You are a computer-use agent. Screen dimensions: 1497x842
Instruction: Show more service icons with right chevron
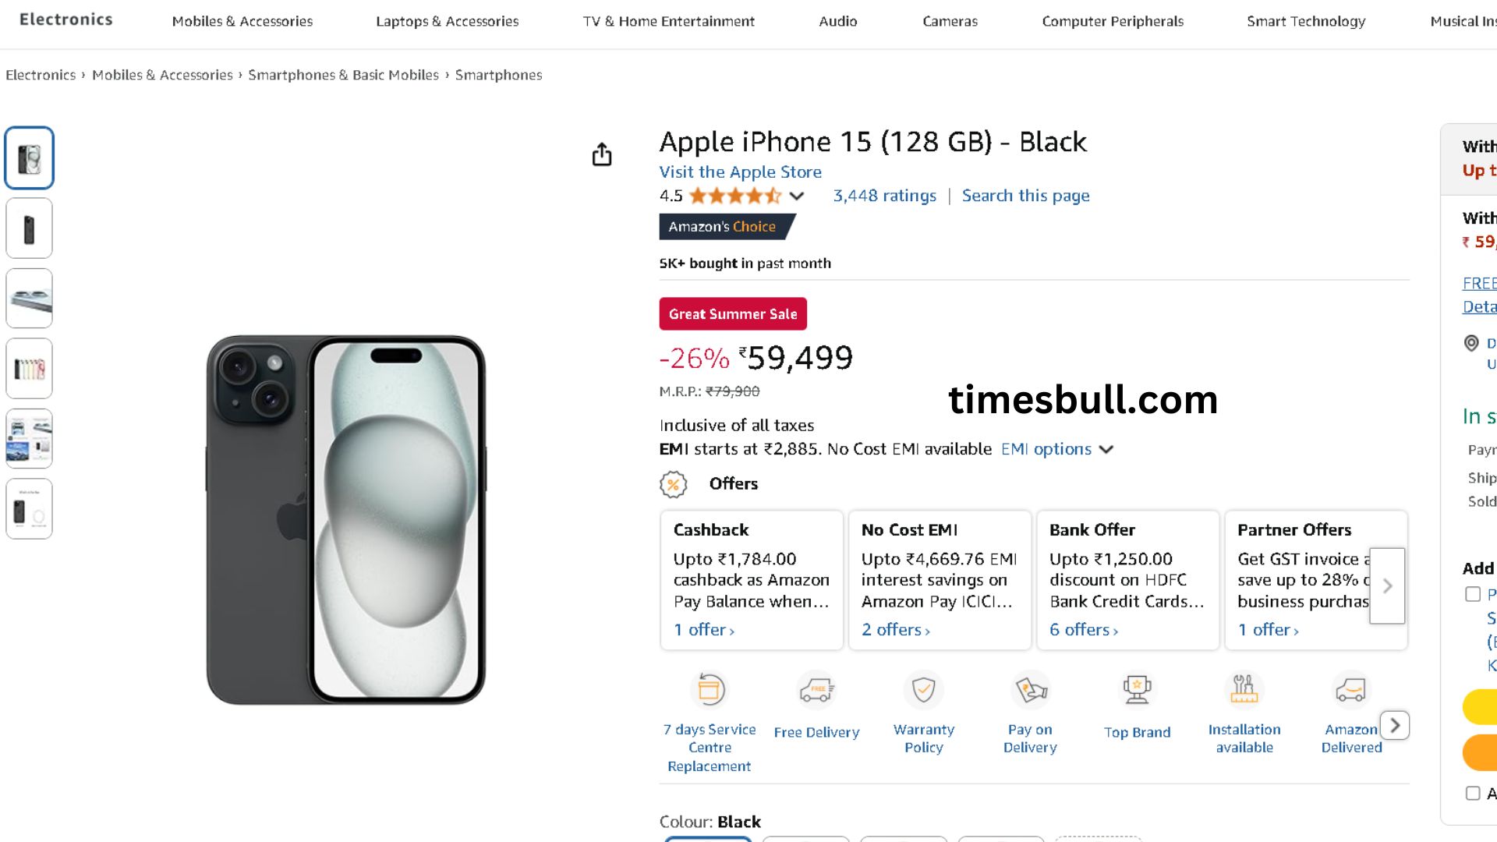click(x=1395, y=726)
